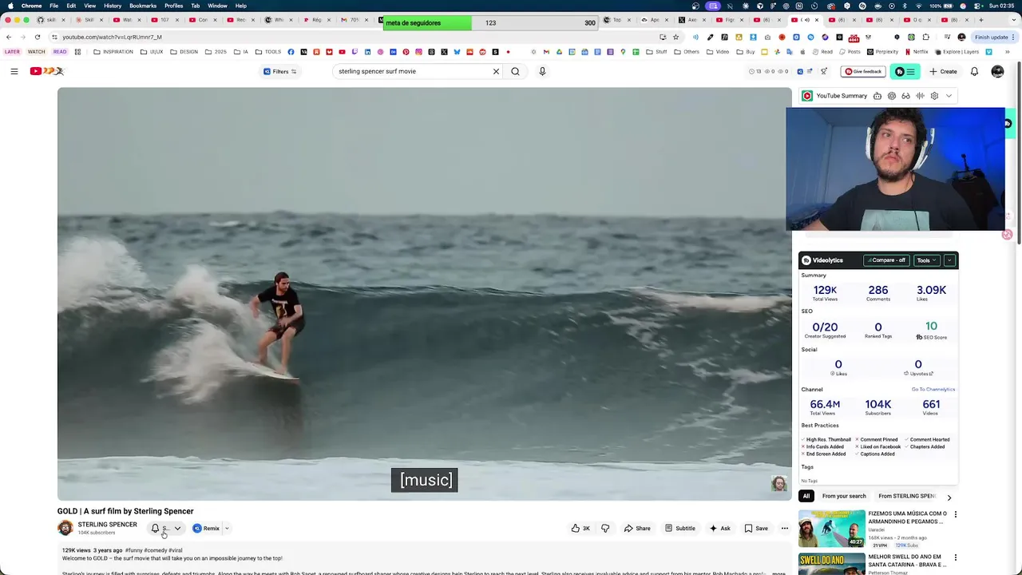Open the DESIGN bookmarks folder

point(184,52)
